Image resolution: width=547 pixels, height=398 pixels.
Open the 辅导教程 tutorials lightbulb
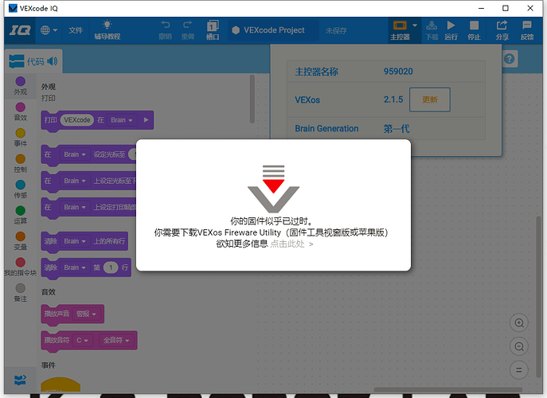107,30
